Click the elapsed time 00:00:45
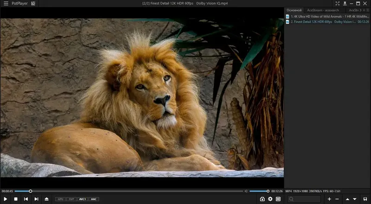Screen dimensions: 371x204 (7, 191)
